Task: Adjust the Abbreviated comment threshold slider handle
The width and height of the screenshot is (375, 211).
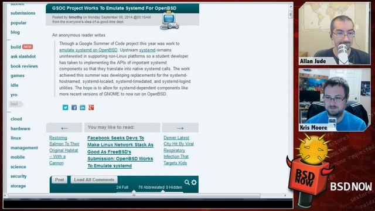Action: [x=163, y=192]
